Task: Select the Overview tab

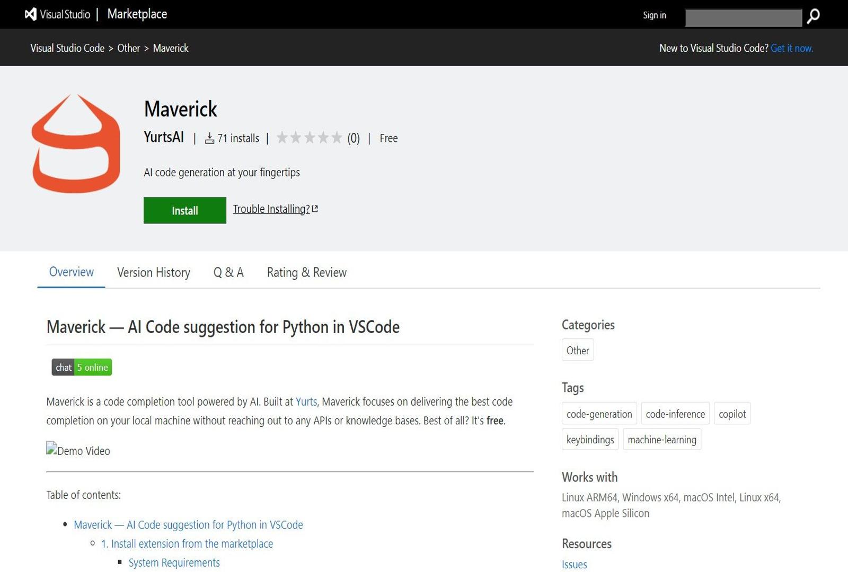Action: coord(72,272)
